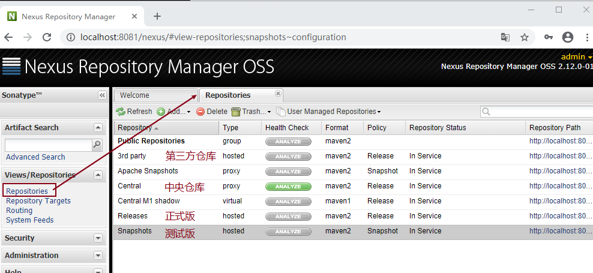Select the Central repository name
The height and width of the screenshot is (273, 593).
[129, 186]
